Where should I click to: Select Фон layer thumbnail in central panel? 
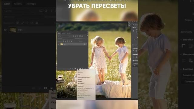pyautogui.click(x=61, y=44)
